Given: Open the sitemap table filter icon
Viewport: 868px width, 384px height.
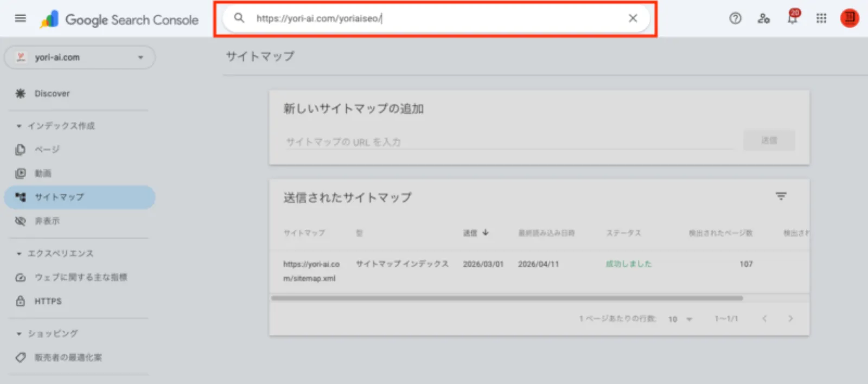Looking at the screenshot, I should (781, 196).
